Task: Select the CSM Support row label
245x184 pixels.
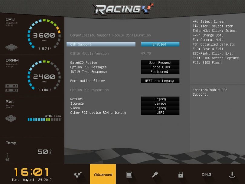Action: click(x=101, y=44)
